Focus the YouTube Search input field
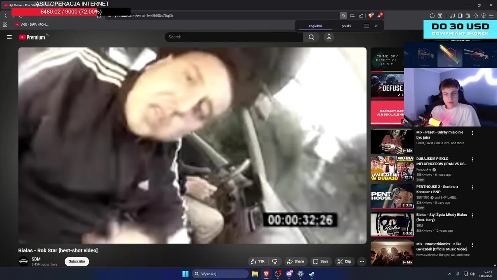This screenshot has width=497, height=280. (x=234, y=37)
